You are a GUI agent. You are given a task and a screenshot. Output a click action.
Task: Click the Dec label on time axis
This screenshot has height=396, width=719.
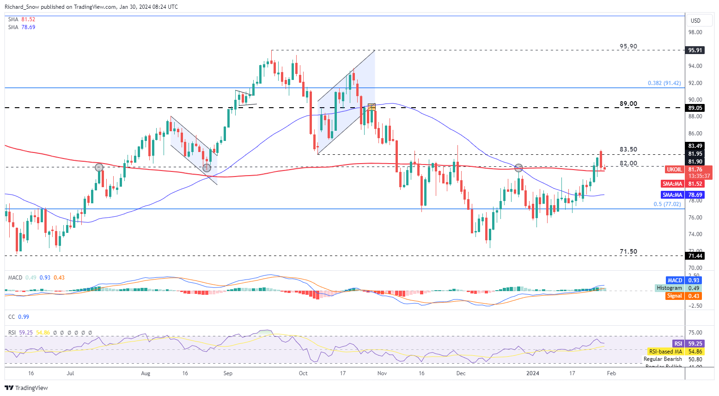click(461, 373)
